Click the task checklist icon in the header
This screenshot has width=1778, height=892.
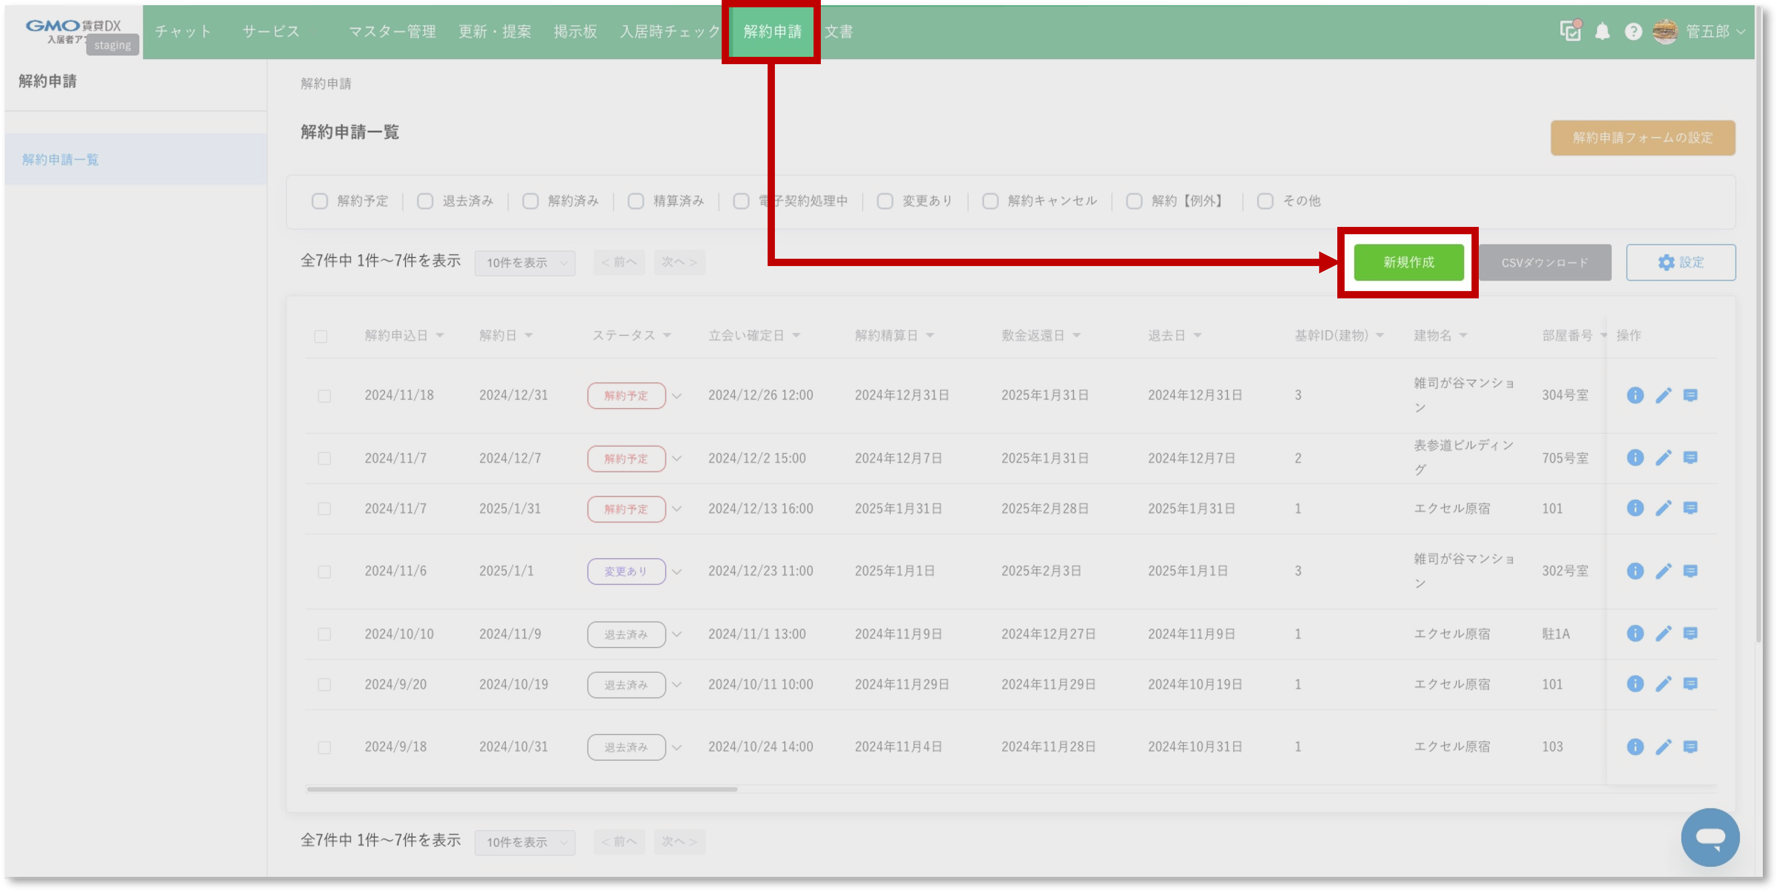coord(1570,31)
